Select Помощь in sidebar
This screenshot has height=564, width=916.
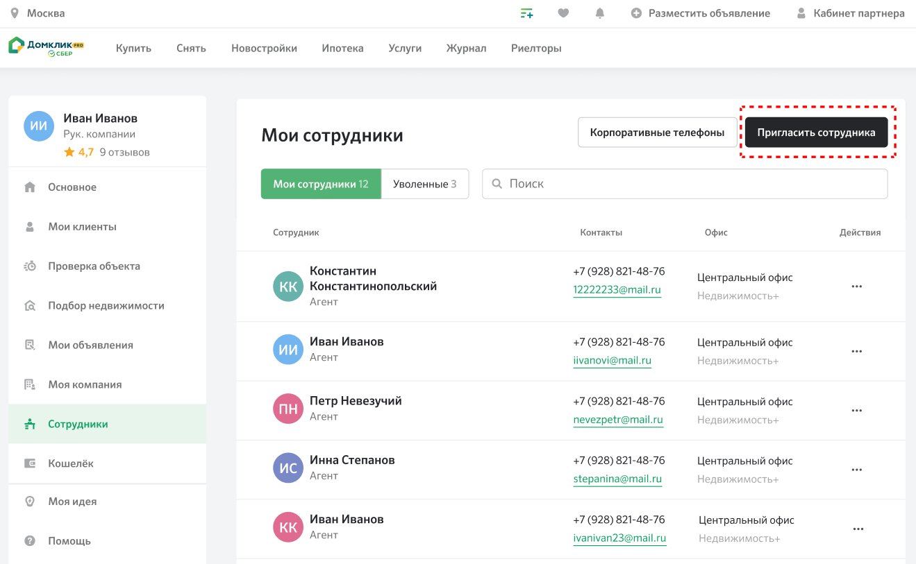point(107,540)
